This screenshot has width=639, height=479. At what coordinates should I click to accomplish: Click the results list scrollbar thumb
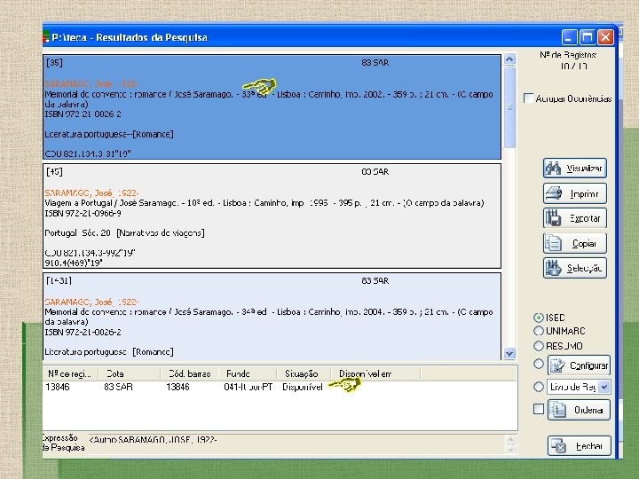[x=509, y=106]
